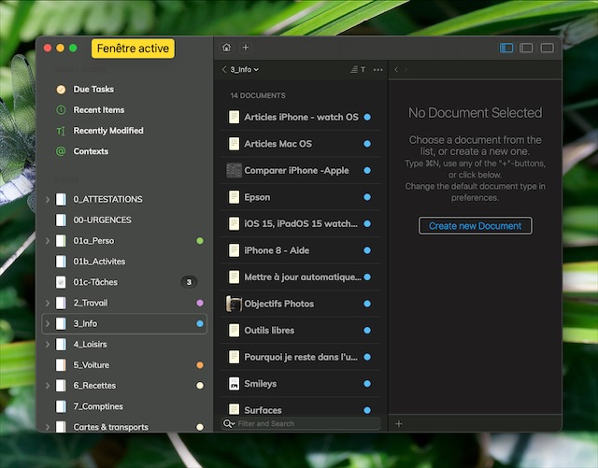The height and width of the screenshot is (468, 598).
Task: Switch to two-column layout view
Action: [x=527, y=48]
